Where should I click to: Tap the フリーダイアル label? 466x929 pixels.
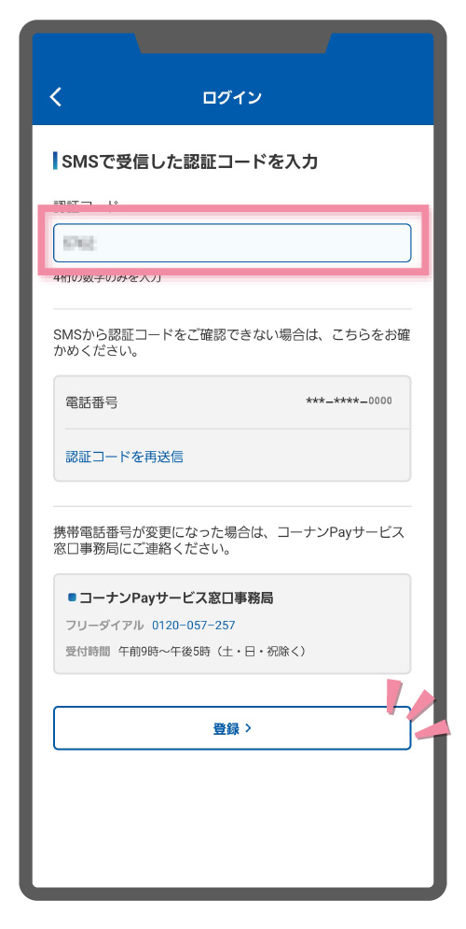104,625
